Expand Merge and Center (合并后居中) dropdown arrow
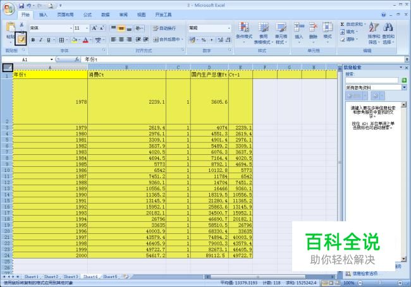Viewport: 411px width, 287px height. (183, 40)
